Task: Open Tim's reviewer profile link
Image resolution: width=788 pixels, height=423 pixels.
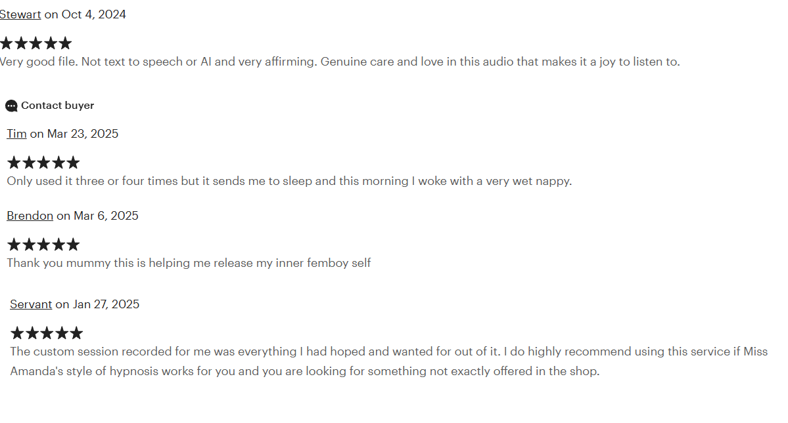Action: click(x=16, y=134)
